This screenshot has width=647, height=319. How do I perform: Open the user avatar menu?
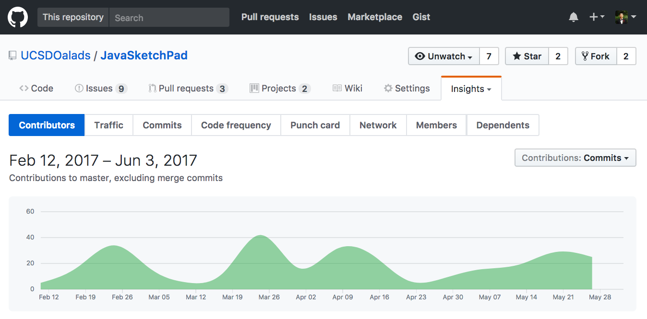[626, 17]
